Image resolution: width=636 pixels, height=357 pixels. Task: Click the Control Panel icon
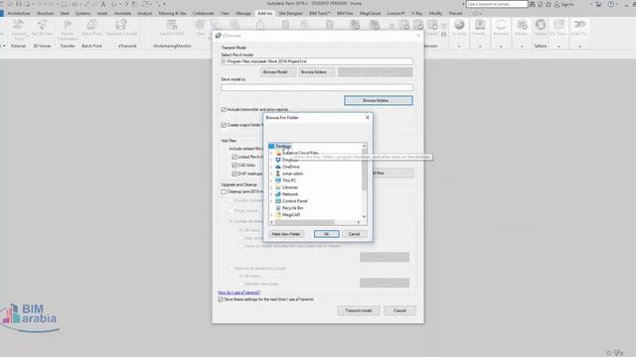278,201
